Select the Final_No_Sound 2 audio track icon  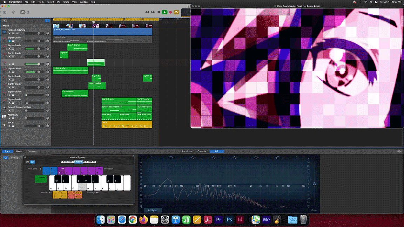tap(4, 32)
